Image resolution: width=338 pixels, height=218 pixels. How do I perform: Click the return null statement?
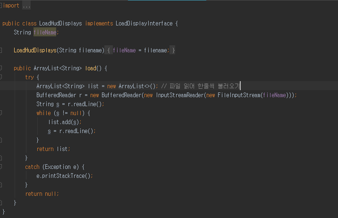coord(42,193)
